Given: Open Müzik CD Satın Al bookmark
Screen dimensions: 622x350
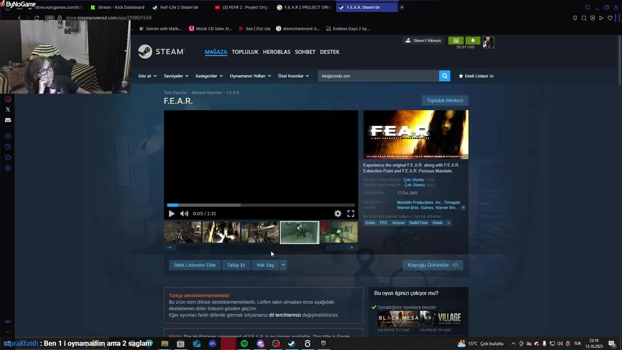Looking at the screenshot, I should coord(210,29).
